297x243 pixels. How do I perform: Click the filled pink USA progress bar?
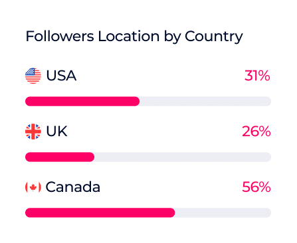pyautogui.click(x=82, y=102)
